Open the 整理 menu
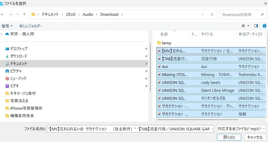Viewport: 268px width, 142px height. point(7,26)
